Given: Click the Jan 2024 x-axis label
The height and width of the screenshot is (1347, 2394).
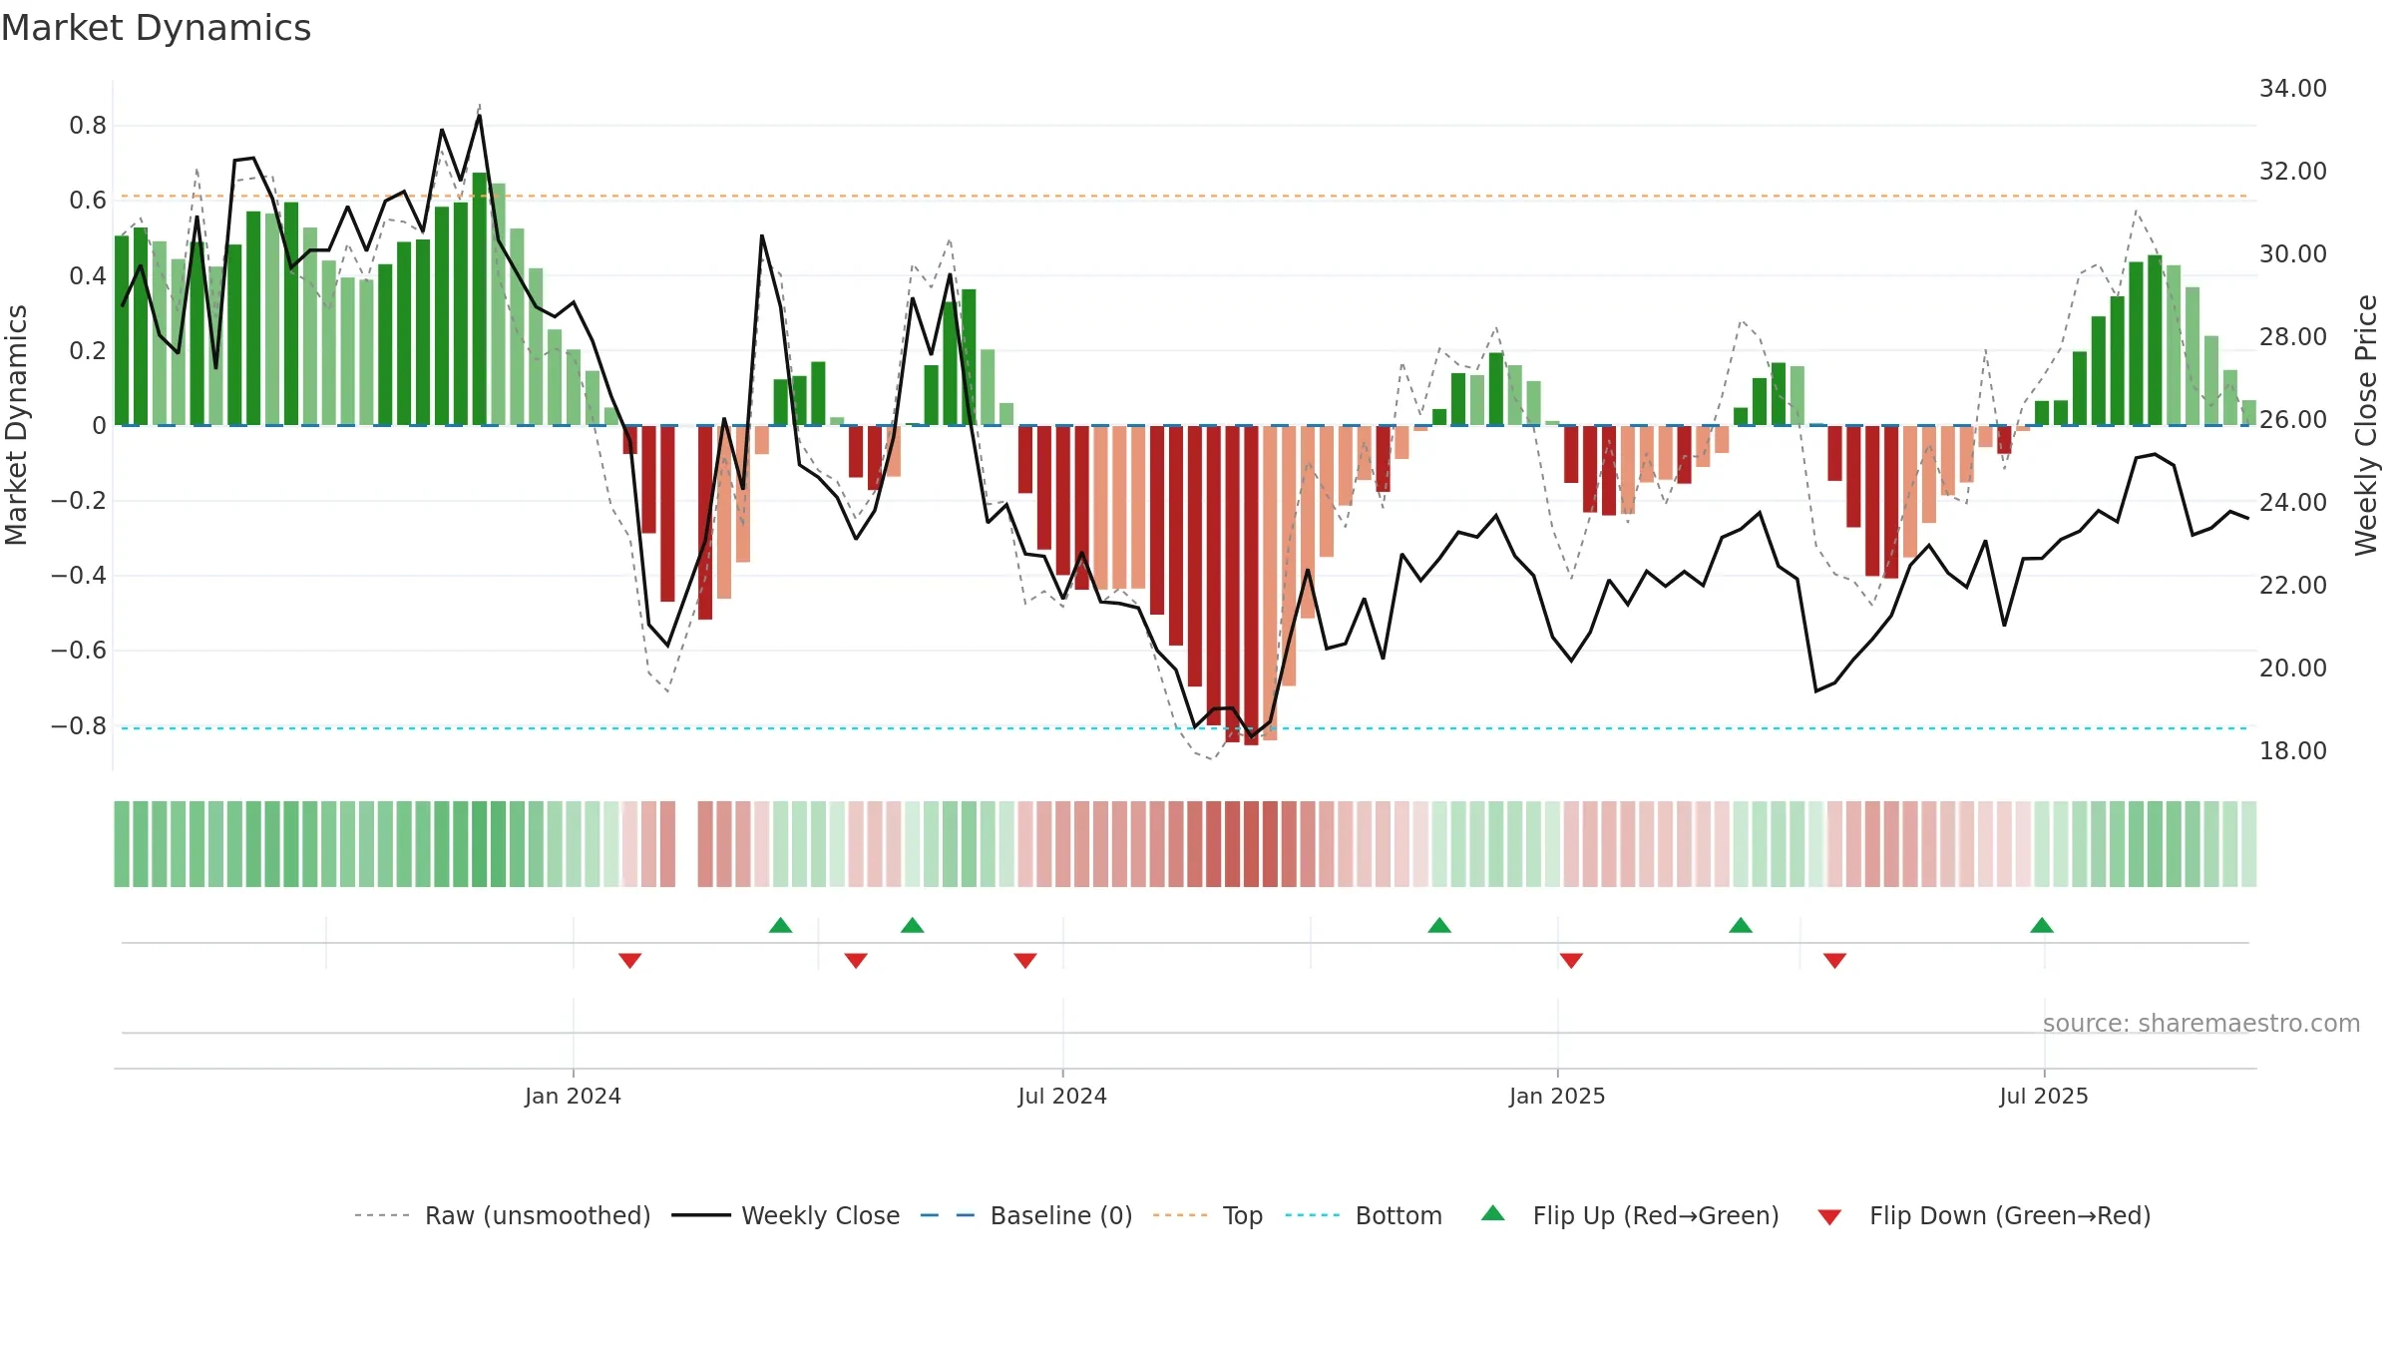Looking at the screenshot, I should [573, 1096].
